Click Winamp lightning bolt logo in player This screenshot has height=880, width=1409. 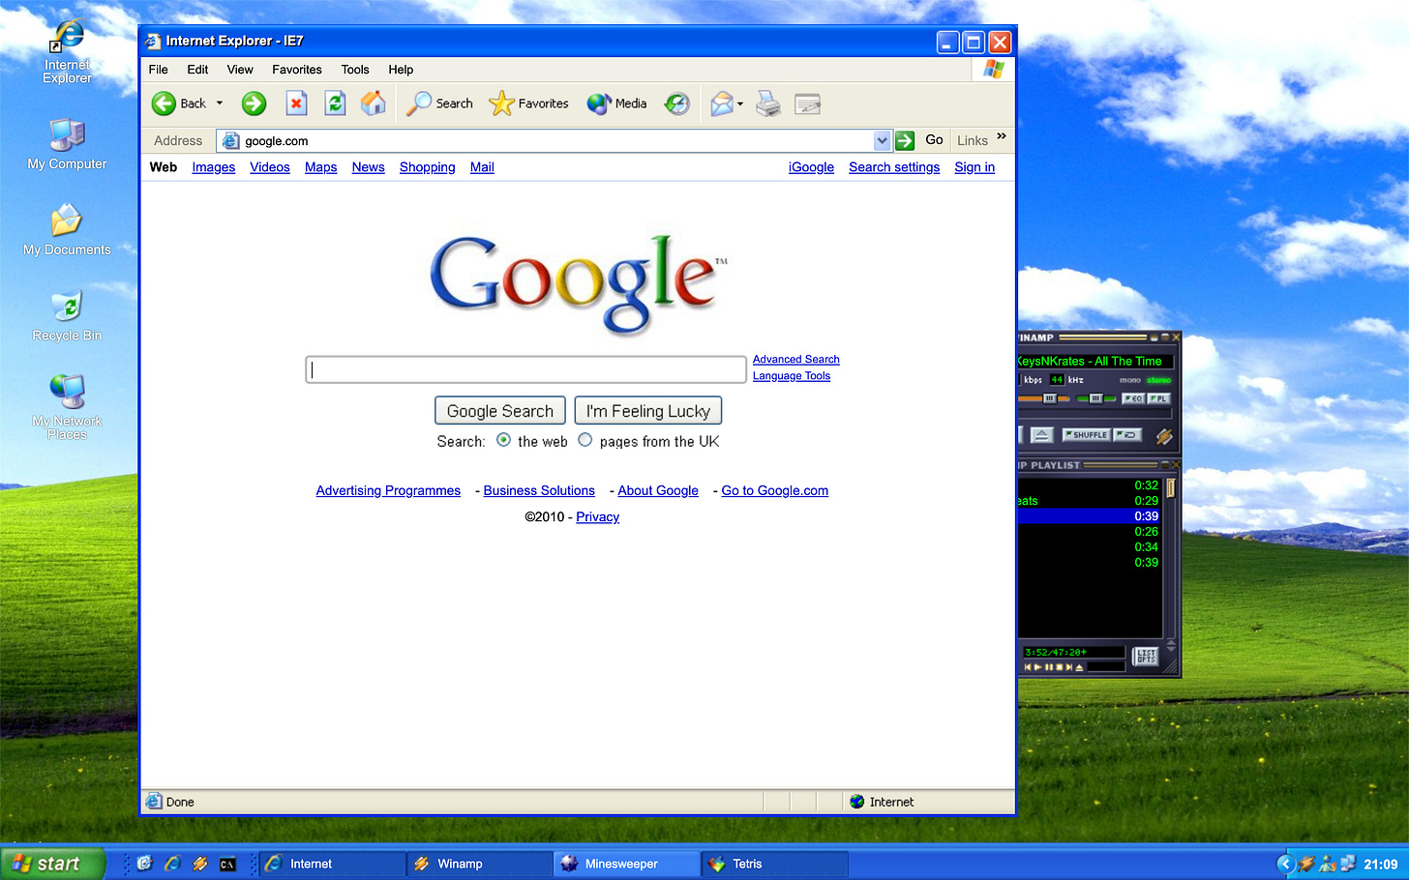[1164, 436]
